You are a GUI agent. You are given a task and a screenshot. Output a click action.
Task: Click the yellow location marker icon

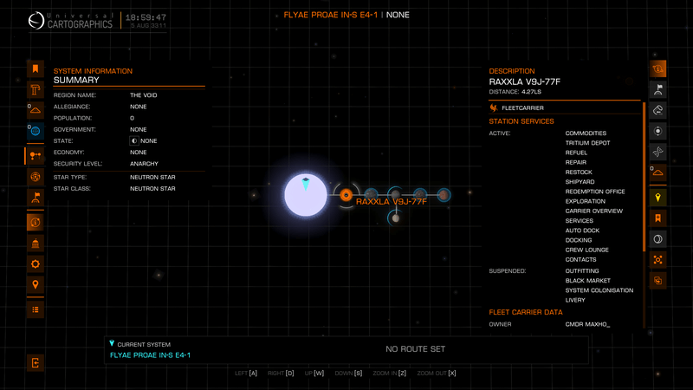tap(658, 198)
